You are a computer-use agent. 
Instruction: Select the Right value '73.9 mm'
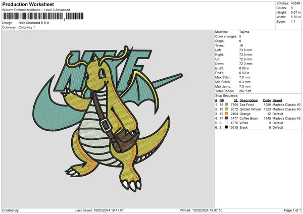tap(245, 55)
